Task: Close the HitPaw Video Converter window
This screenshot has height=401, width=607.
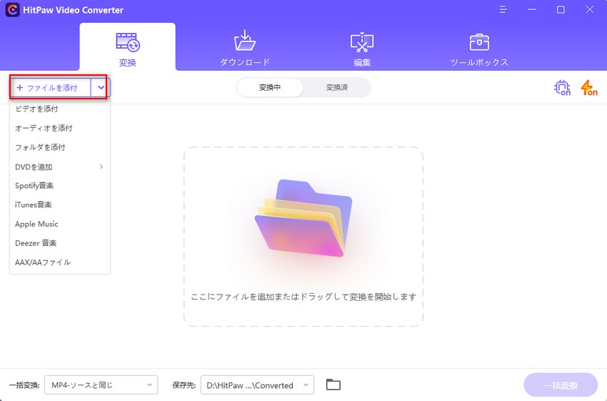Action: (590, 10)
